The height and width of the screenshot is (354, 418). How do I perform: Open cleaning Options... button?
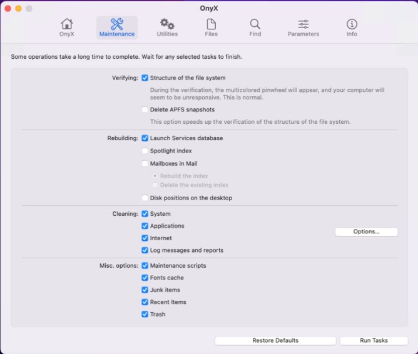366,232
